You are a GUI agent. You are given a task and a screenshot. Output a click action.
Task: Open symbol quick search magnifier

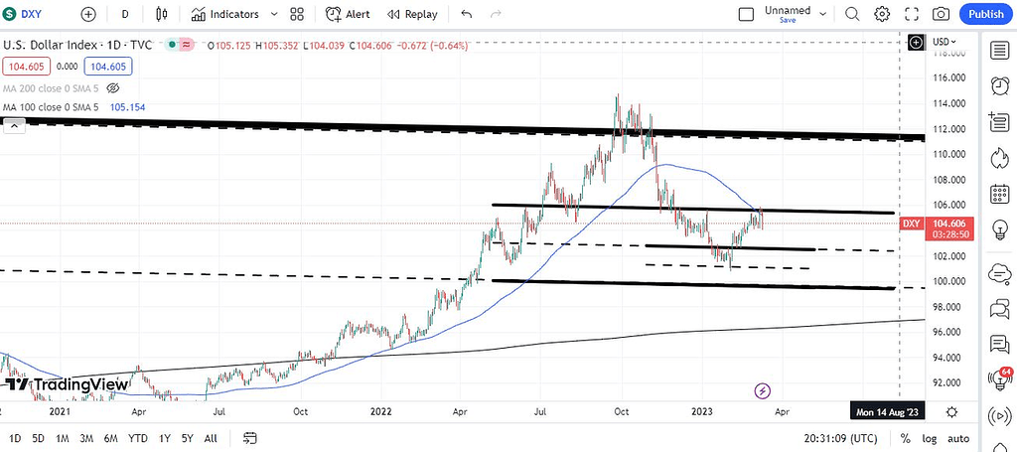pos(851,14)
